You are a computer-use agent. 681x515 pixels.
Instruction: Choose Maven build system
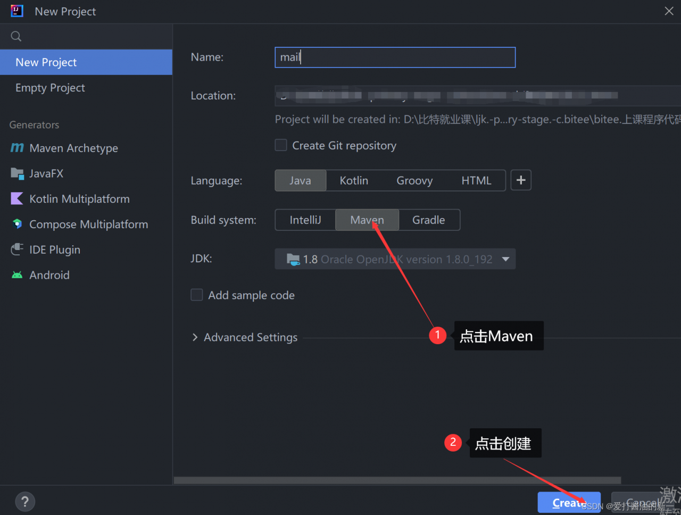click(x=367, y=220)
